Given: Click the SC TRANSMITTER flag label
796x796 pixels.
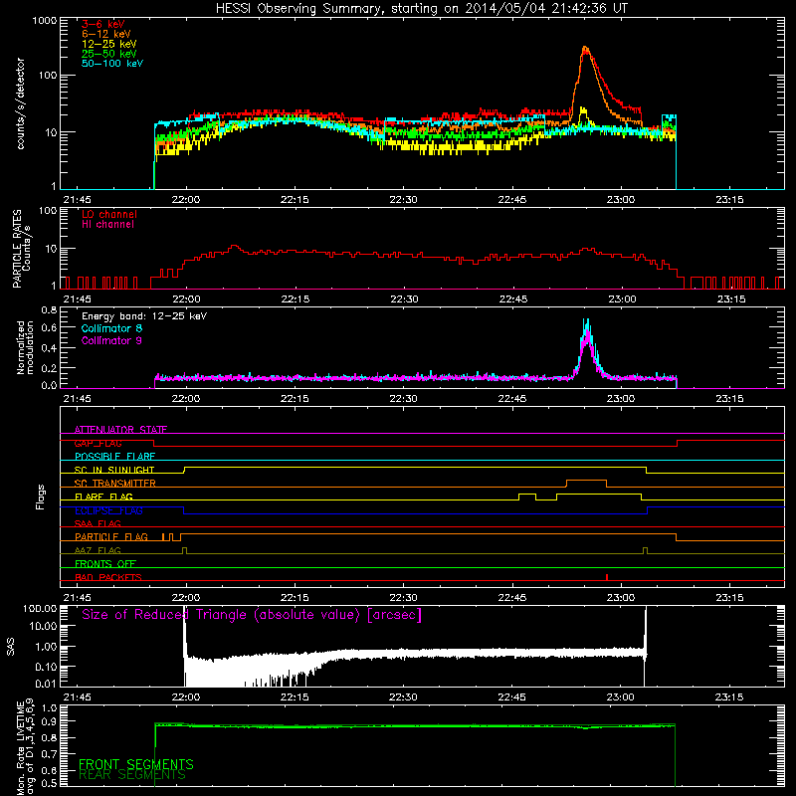Looking at the screenshot, I should click(x=115, y=484).
